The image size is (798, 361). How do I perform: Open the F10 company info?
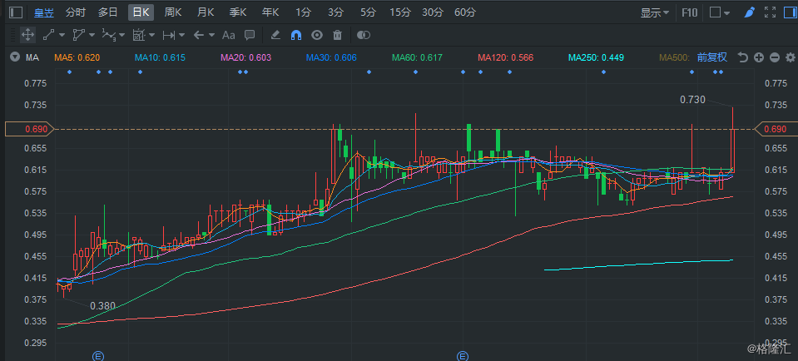pos(690,12)
